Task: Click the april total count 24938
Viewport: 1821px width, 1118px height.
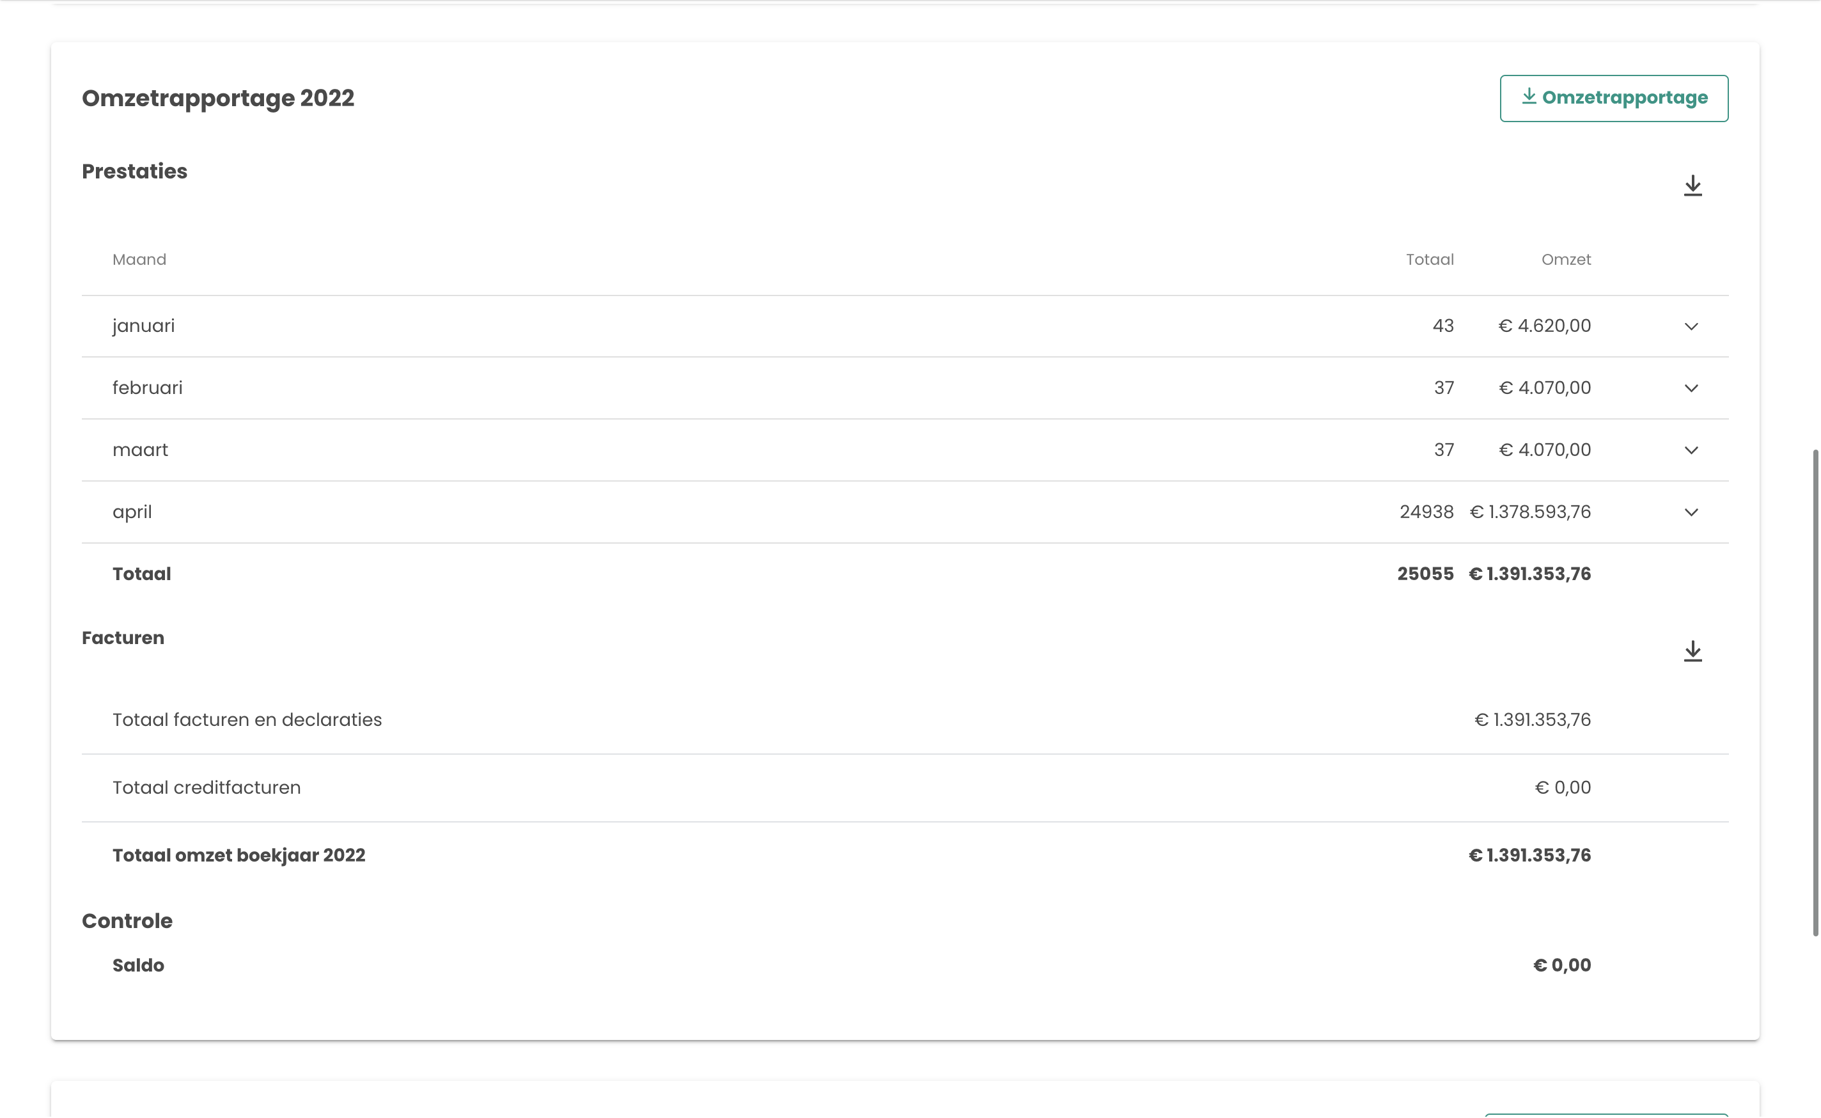Action: [1426, 512]
